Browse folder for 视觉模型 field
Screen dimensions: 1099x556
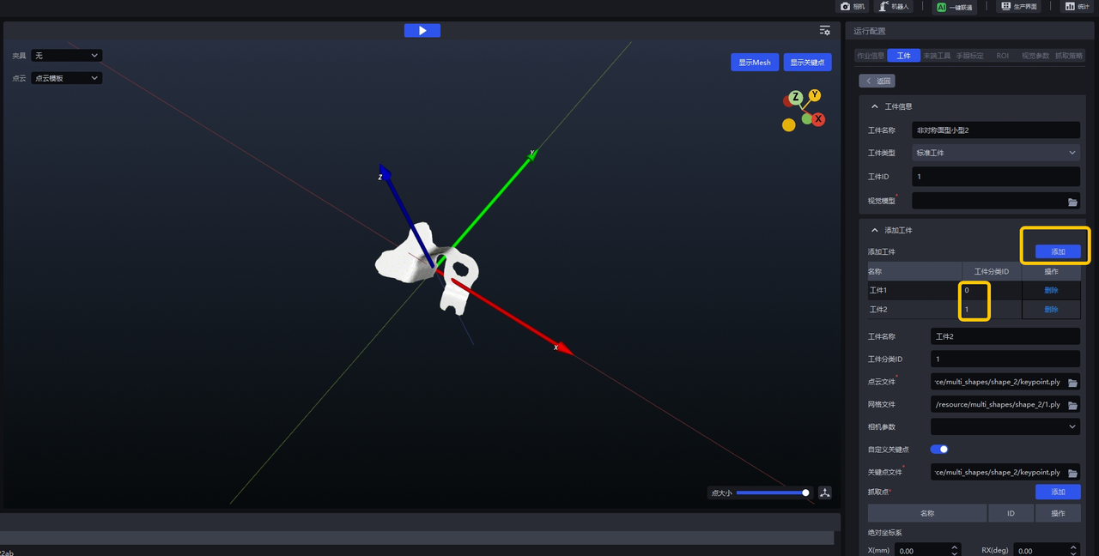click(1072, 202)
